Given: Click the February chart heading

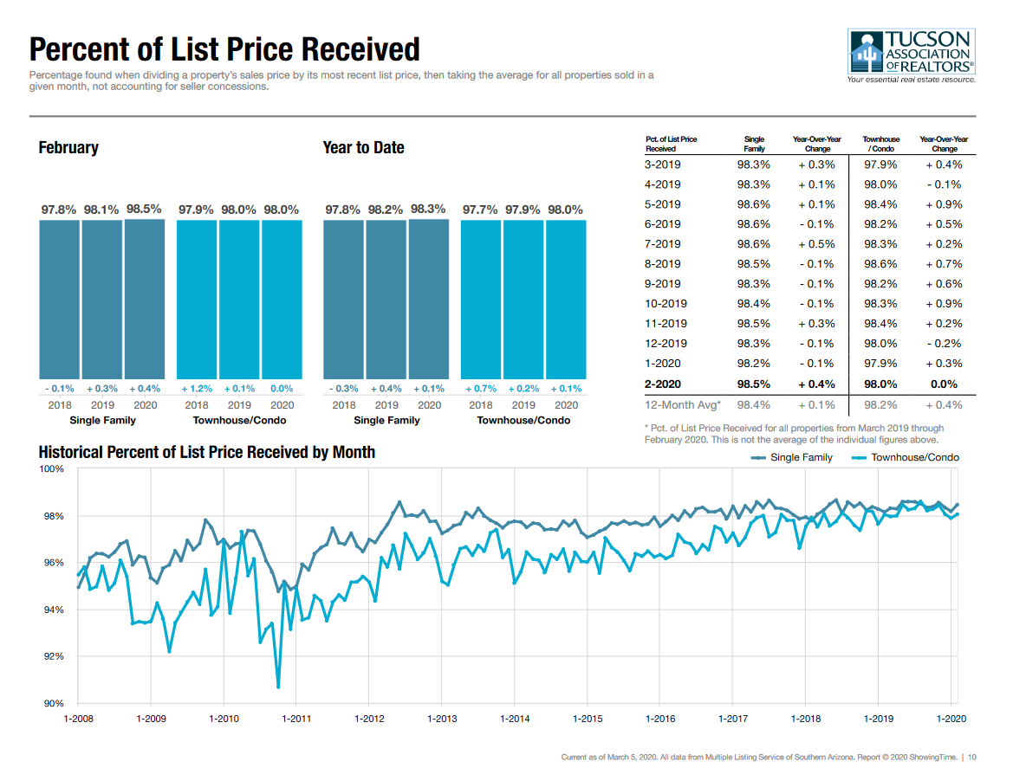Looking at the screenshot, I should (x=68, y=148).
